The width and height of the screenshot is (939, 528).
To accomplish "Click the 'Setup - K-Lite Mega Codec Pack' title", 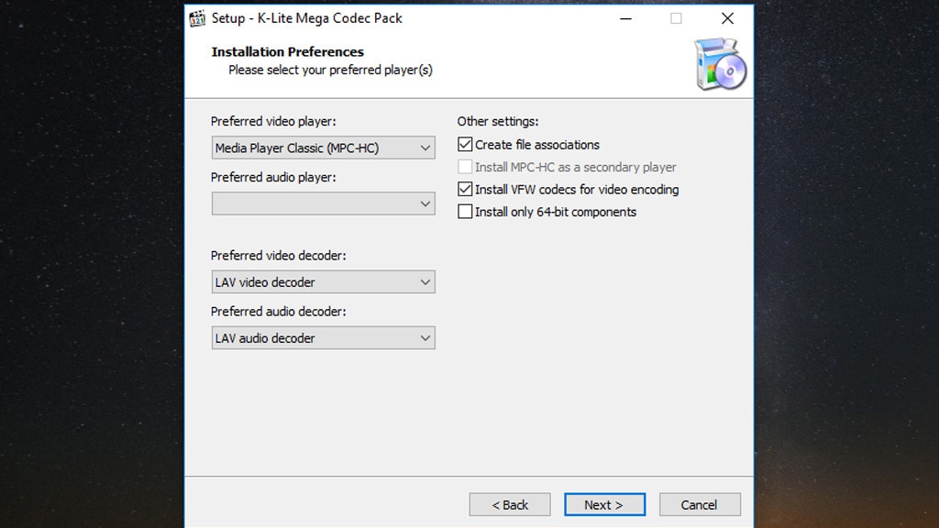I will [306, 18].
